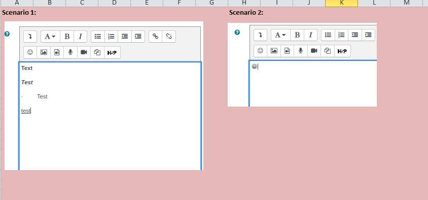Click the bulleted 'Test' line in editor
Viewport: 428px width, 200px height.
pyautogui.click(x=42, y=96)
